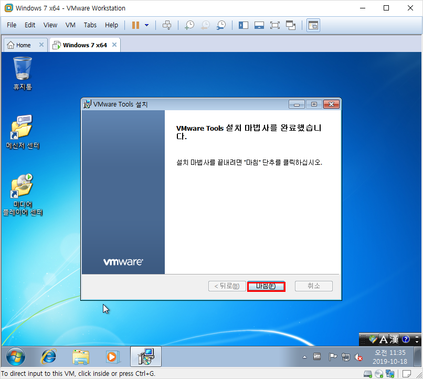Enter full screen mode icon
The height and width of the screenshot is (379, 423).
274,25
